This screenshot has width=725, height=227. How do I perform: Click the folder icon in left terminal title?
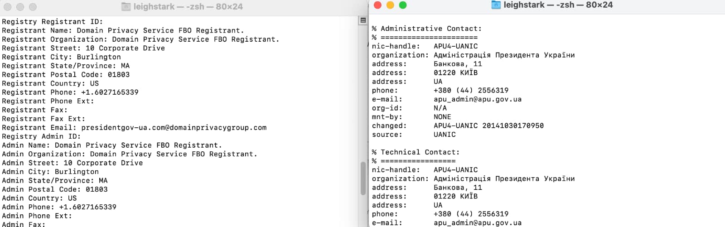click(x=126, y=7)
